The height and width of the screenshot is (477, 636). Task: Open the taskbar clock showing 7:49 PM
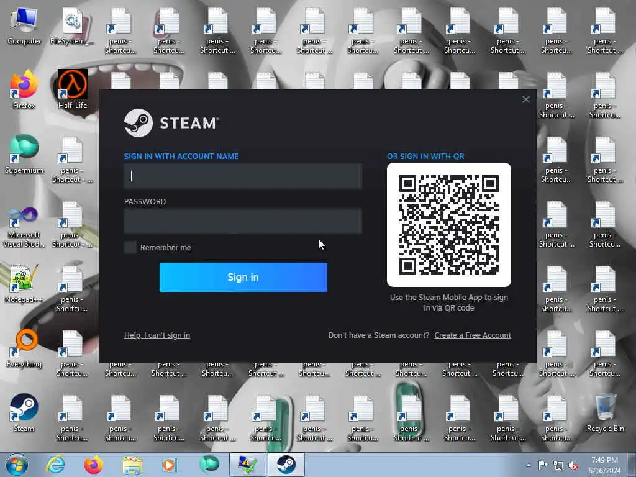(x=604, y=465)
